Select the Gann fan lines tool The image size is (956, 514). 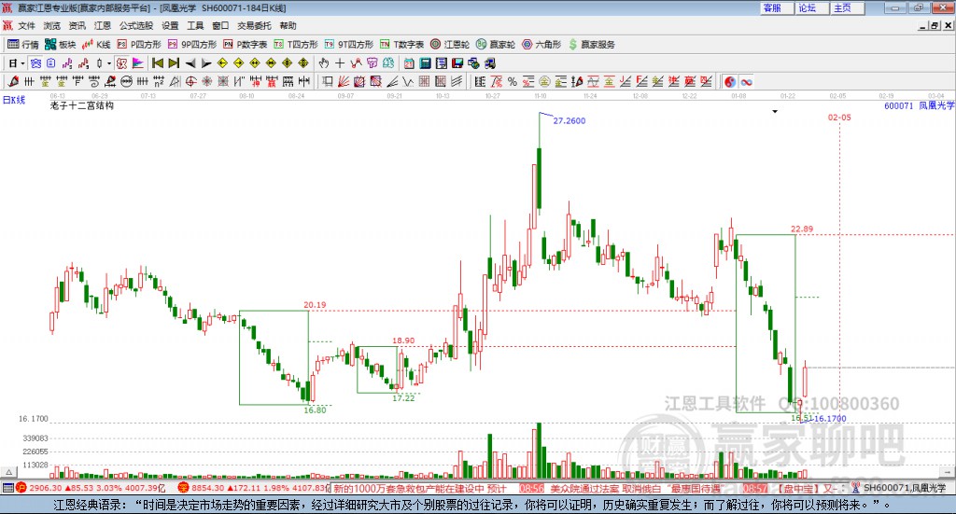344,81
